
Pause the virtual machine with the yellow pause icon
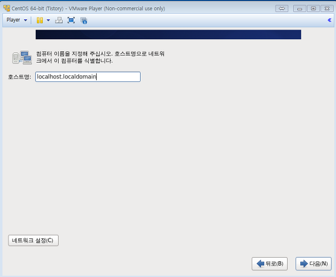click(x=40, y=21)
